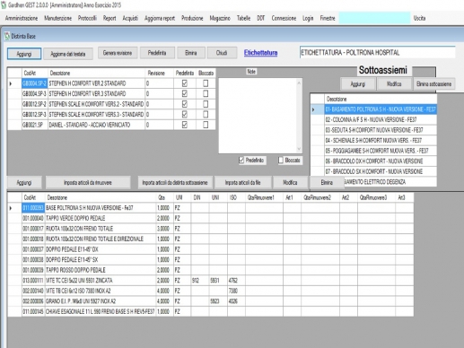The height and width of the screenshot is (348, 464).
Task: Toggle Predefinito checkbox for GB0004.SP-3 row
Action: pyautogui.click(x=185, y=94)
